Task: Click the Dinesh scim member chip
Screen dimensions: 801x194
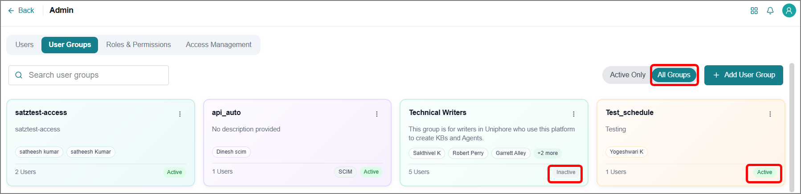Action: tap(231, 152)
